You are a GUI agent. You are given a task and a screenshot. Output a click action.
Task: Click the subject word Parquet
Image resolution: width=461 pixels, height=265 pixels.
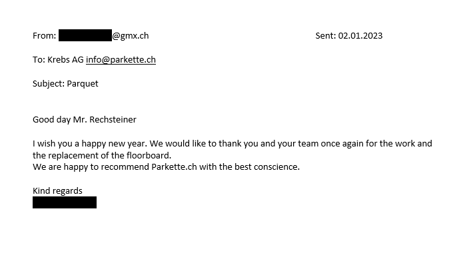click(83, 84)
